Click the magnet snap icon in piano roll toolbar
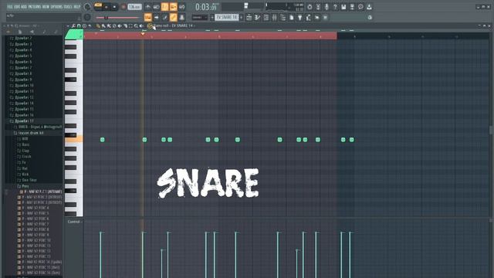 point(79,25)
